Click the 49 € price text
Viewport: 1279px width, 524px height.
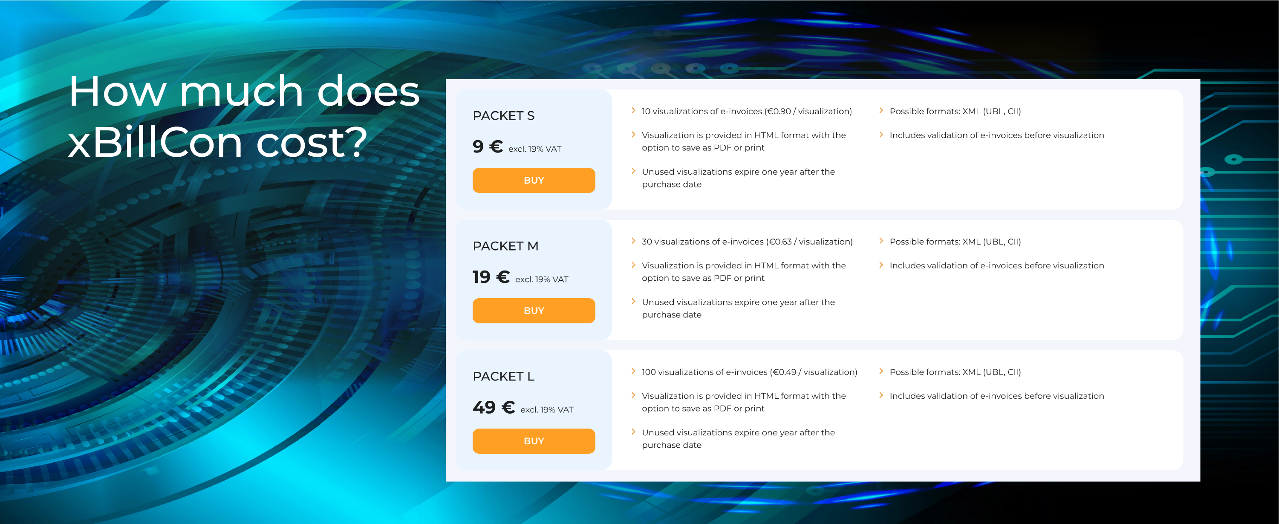(494, 407)
